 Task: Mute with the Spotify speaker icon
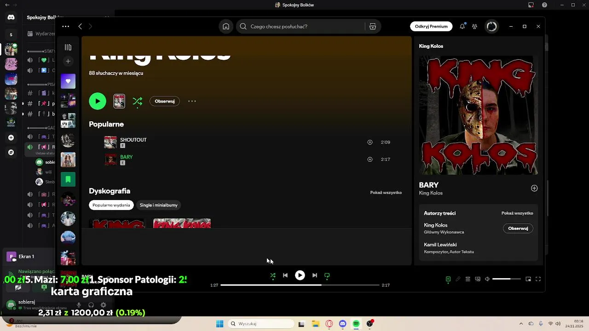click(x=487, y=279)
